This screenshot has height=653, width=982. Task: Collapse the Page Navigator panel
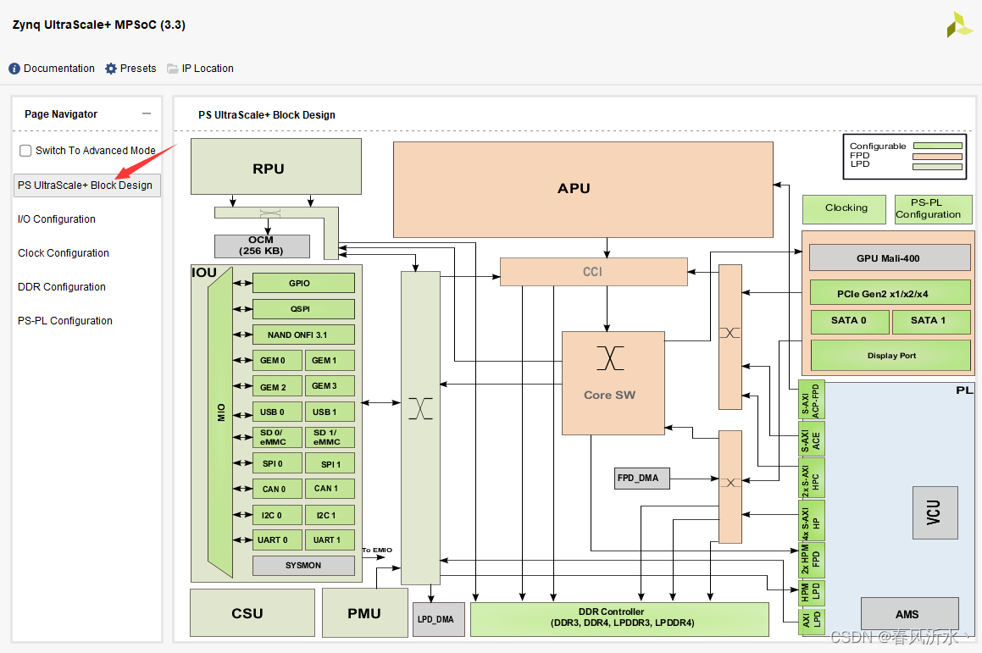point(146,113)
